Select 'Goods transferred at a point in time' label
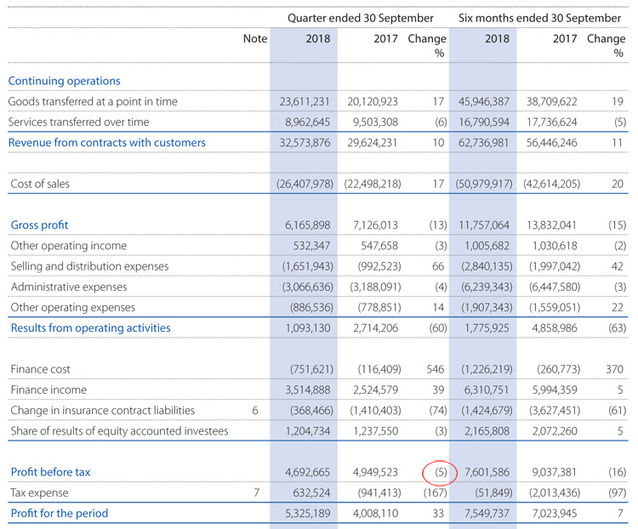This screenshot has height=529, width=638. tap(93, 101)
